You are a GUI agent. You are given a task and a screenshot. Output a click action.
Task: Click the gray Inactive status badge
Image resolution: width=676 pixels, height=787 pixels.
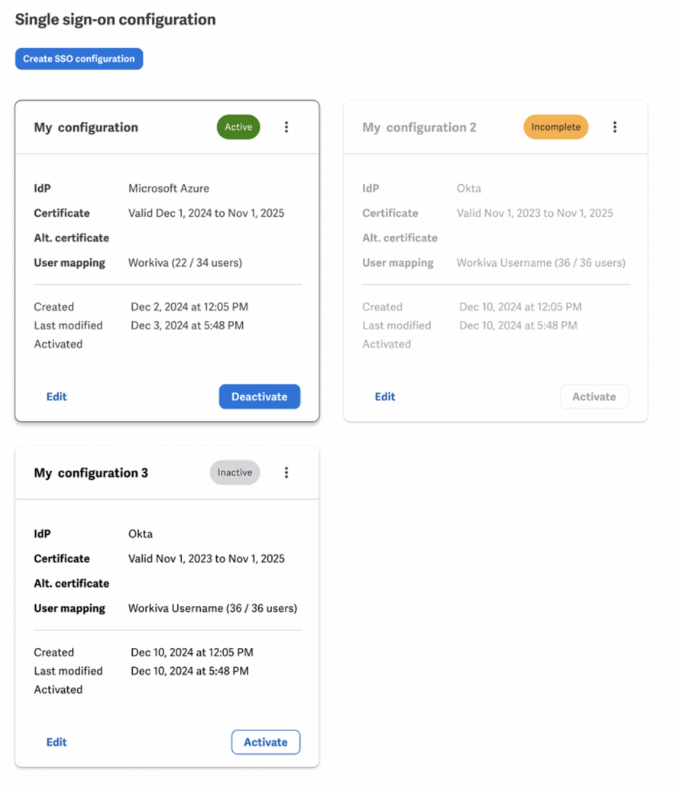click(x=234, y=472)
